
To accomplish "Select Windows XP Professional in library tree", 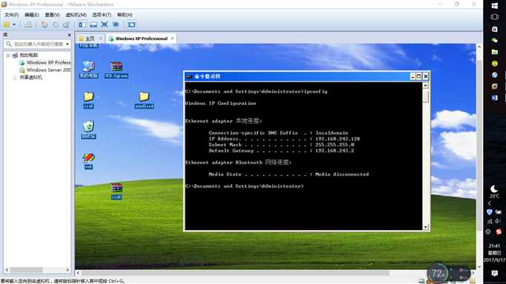I will [45, 62].
